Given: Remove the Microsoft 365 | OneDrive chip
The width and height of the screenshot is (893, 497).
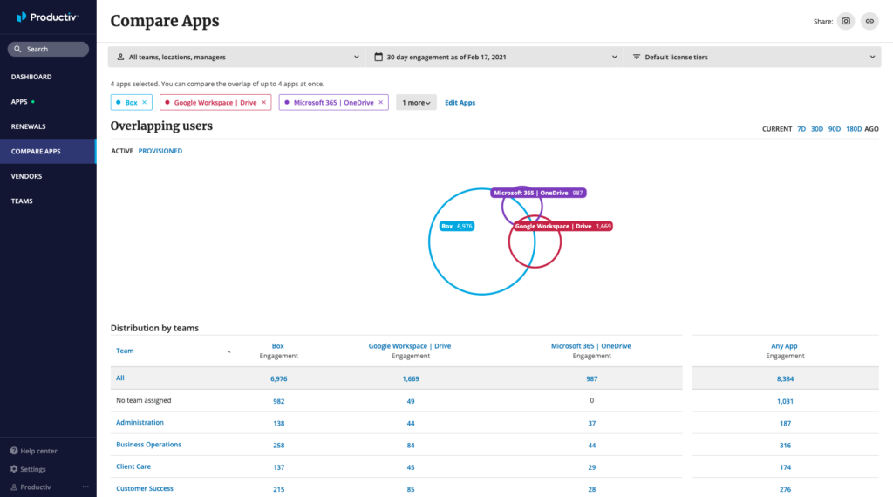Looking at the screenshot, I should 381,103.
